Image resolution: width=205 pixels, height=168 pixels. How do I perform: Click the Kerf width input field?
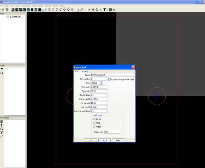pos(99,87)
